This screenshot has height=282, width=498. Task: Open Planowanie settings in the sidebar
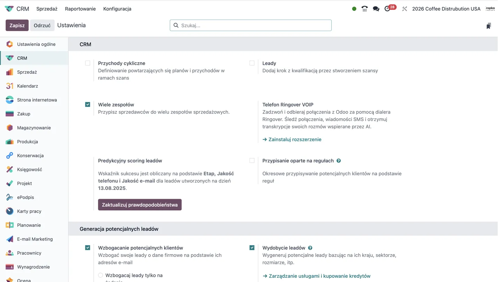[x=34, y=225]
